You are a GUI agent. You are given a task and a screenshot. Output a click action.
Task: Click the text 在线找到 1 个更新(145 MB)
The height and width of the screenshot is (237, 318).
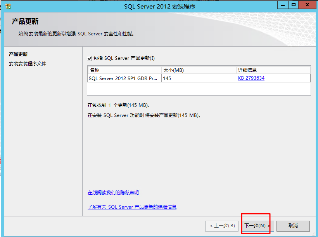(x=119, y=105)
